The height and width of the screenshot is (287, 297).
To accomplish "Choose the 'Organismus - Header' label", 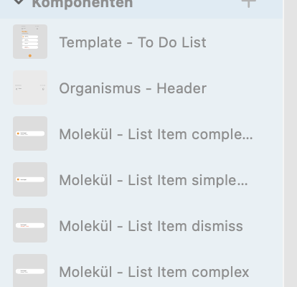I will point(133,88).
